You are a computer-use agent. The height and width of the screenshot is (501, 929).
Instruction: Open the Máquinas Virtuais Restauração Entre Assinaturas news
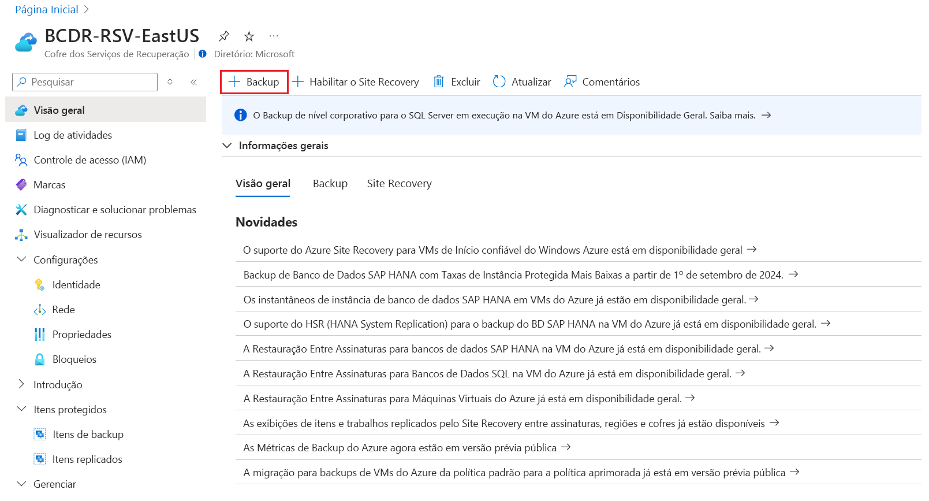click(469, 399)
